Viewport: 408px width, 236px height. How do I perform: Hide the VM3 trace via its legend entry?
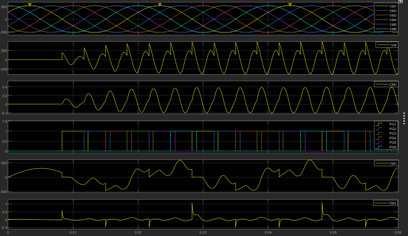(386, 15)
